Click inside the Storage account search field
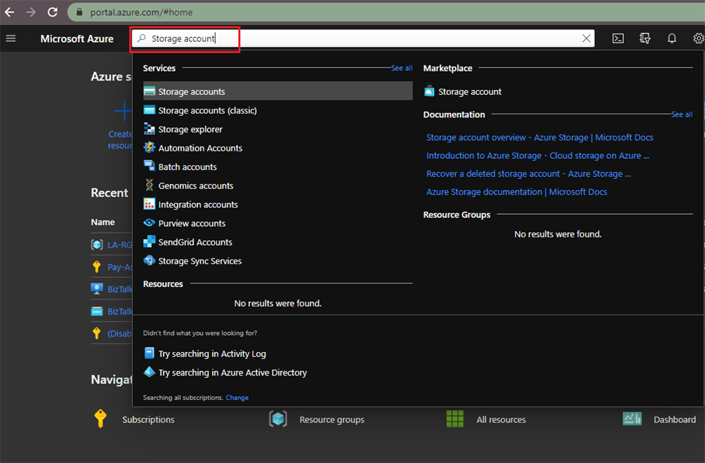Screen dimensions: 705x463 pyautogui.click(x=358, y=39)
